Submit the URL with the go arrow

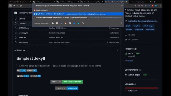[122, 6]
